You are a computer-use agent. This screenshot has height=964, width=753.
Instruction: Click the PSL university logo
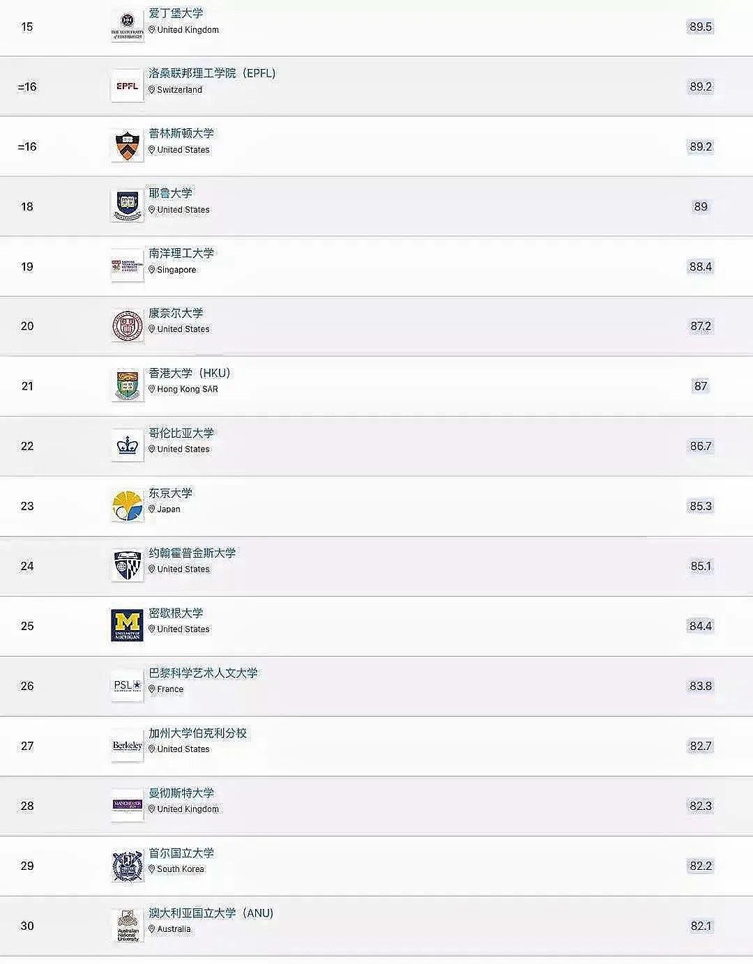pos(127,686)
